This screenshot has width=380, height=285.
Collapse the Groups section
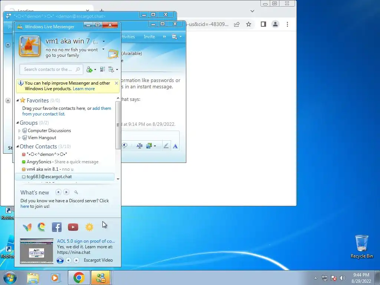17,122
